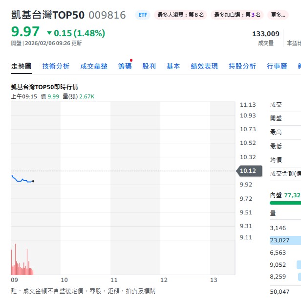
Task: Click the red volume bars in the chart
Action: [20, 267]
